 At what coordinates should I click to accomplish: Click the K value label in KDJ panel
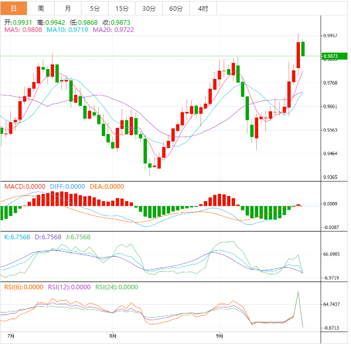18,237
